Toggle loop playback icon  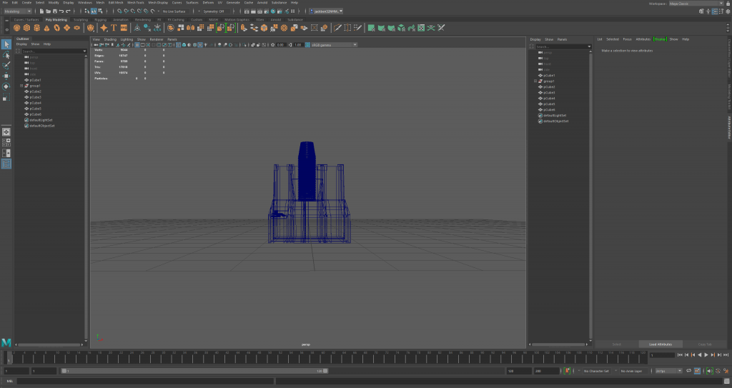688,371
